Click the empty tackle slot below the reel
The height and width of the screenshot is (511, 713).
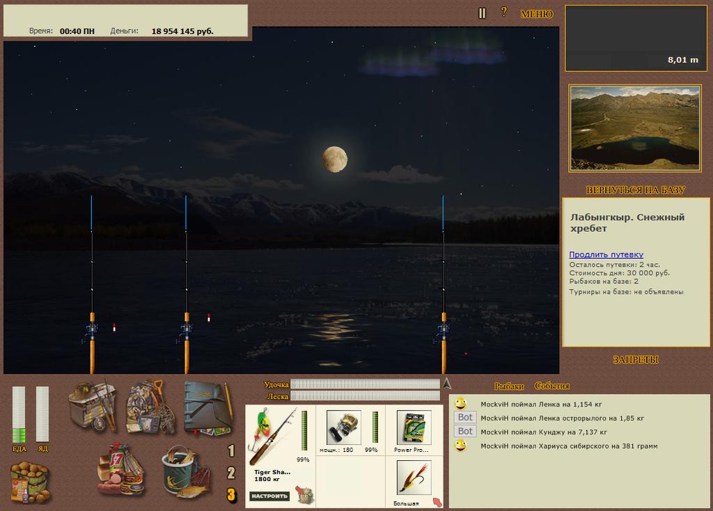click(x=350, y=482)
